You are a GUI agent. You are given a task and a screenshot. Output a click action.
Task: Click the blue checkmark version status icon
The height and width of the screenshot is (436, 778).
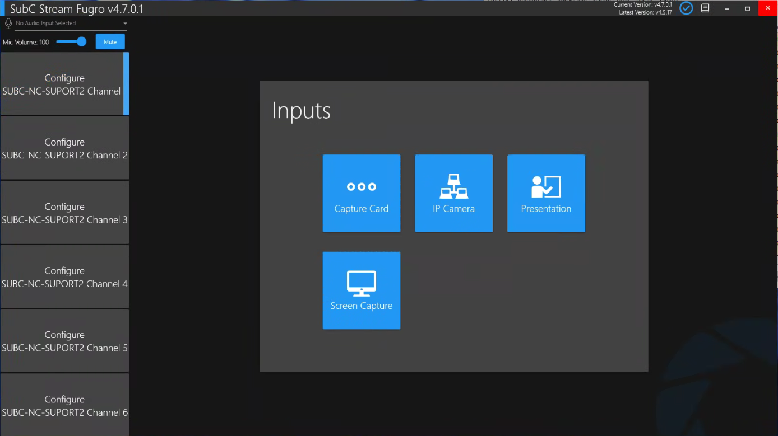(686, 8)
